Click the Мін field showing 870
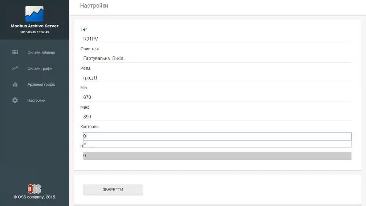366x206 pixels. coord(217,97)
